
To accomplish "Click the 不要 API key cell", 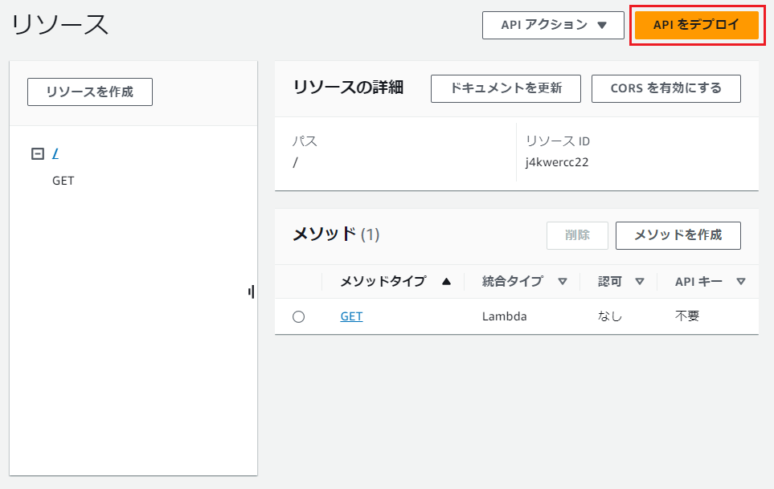I will click(x=687, y=316).
